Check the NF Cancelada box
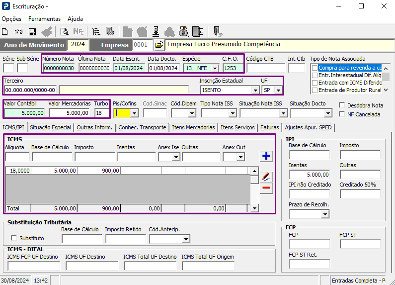Screen dimensions: 395x285 coord(342,114)
